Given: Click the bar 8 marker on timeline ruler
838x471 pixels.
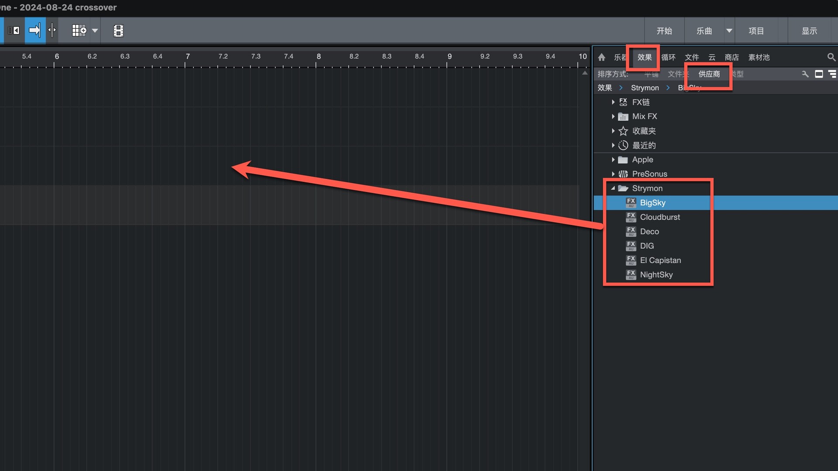Looking at the screenshot, I should point(318,56).
